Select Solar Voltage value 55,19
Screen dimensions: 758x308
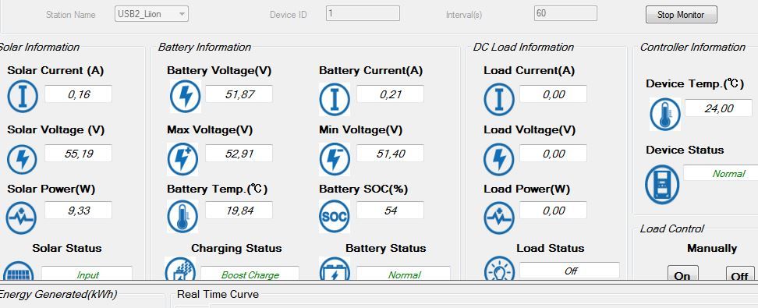(78, 154)
